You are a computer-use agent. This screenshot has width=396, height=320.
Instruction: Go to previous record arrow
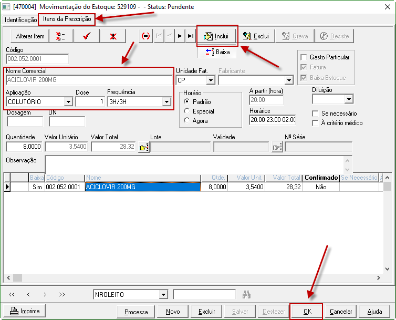point(170,36)
